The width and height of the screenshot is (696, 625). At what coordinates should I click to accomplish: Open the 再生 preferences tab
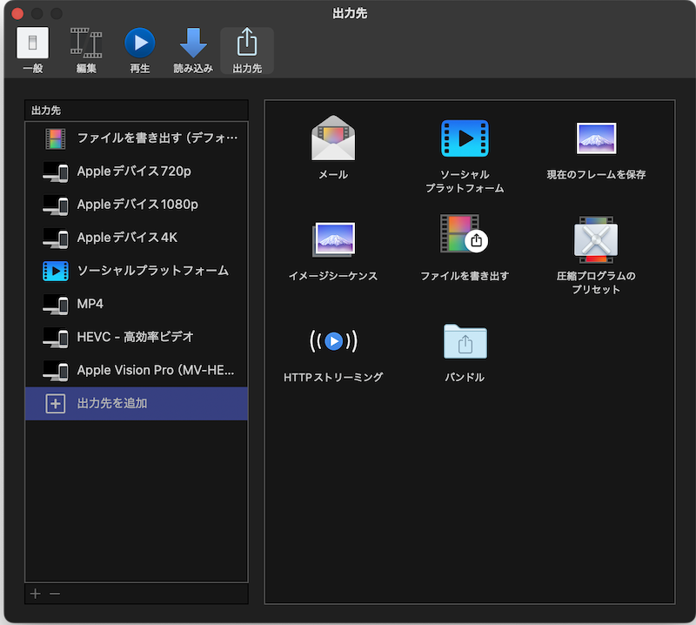click(x=140, y=50)
